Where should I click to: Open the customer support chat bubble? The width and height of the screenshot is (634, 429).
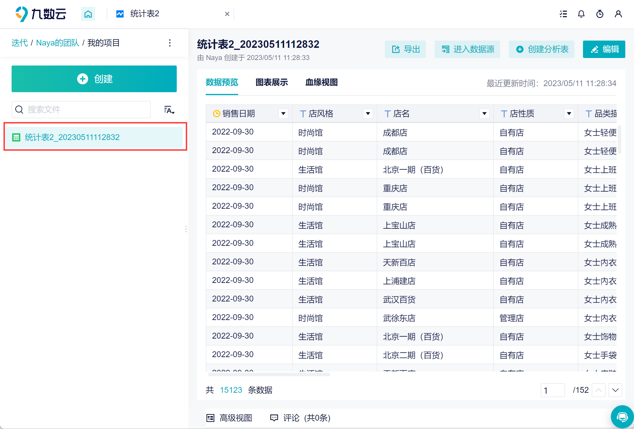tap(622, 417)
